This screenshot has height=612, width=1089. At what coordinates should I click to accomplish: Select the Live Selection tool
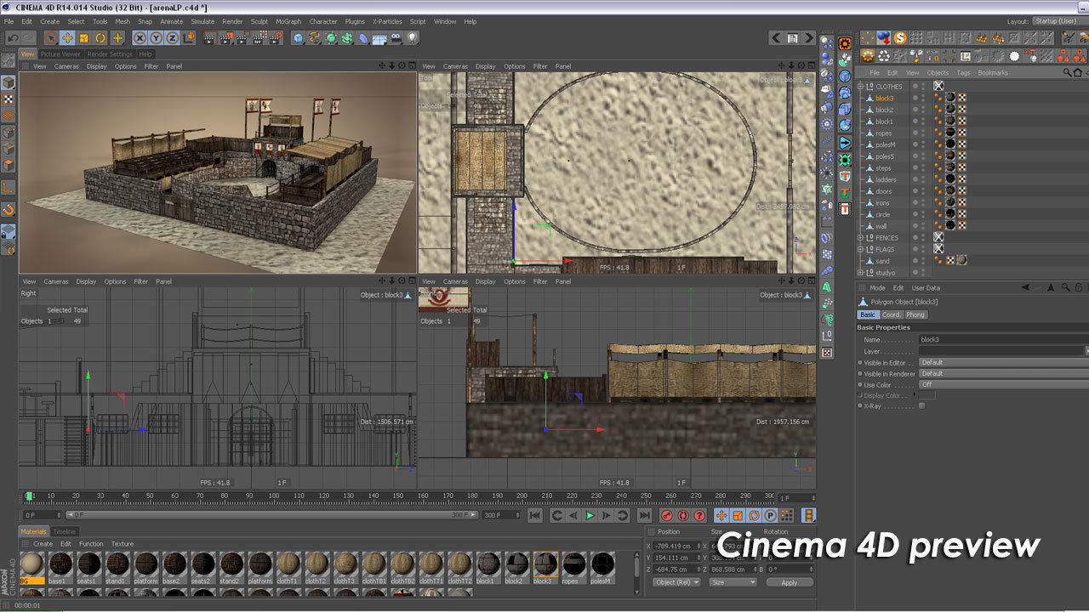(x=51, y=38)
